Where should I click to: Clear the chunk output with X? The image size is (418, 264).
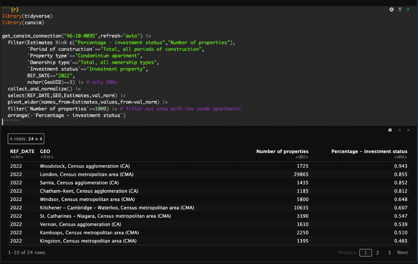(408, 130)
